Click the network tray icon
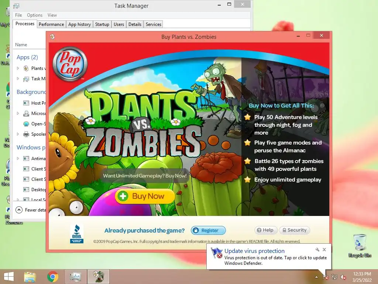Image resolution: width=378 pixels, height=284 pixels. 334,277
